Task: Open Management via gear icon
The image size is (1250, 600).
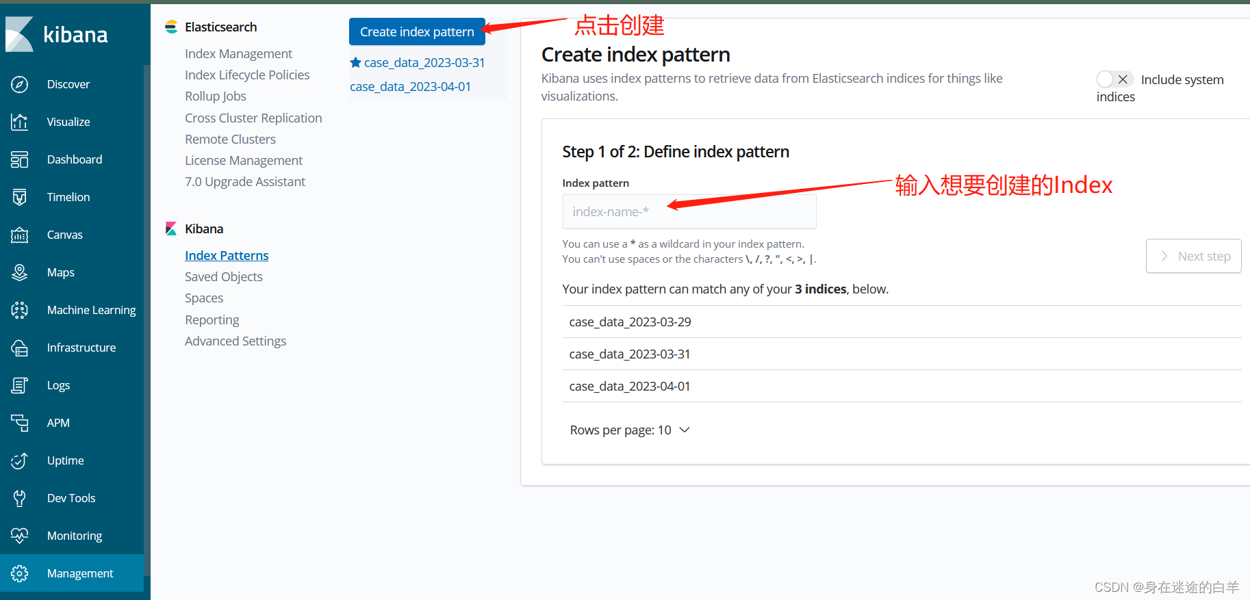Action: (20, 573)
